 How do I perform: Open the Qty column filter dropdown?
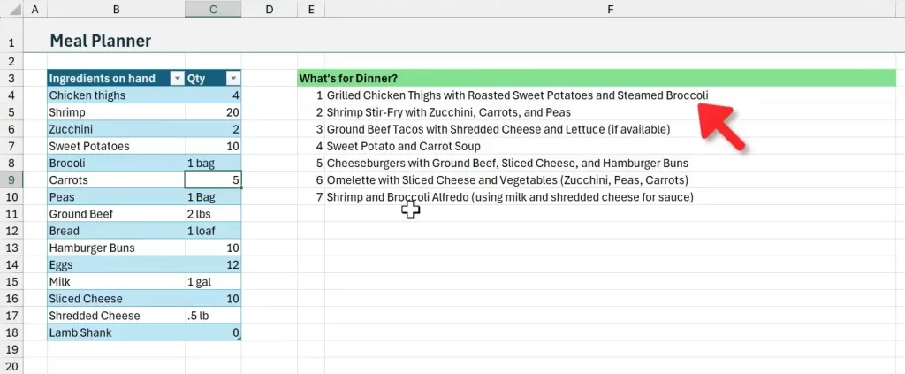tap(232, 79)
